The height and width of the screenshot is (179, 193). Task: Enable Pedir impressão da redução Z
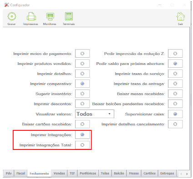[x=175, y=54]
